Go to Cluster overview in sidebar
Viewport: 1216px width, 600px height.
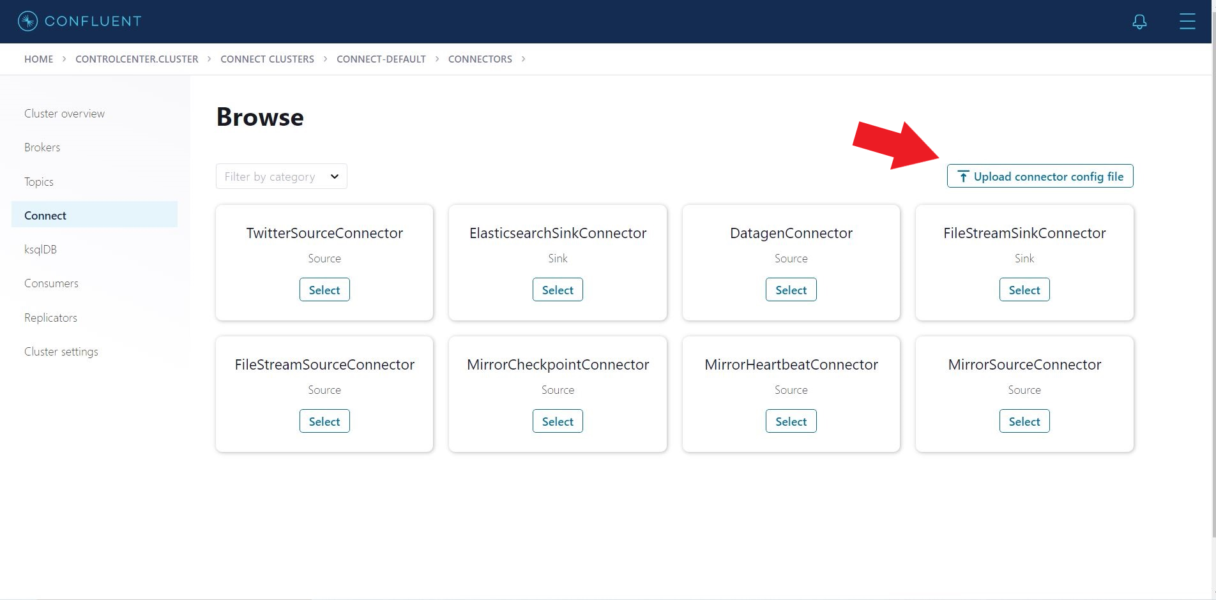coord(65,114)
